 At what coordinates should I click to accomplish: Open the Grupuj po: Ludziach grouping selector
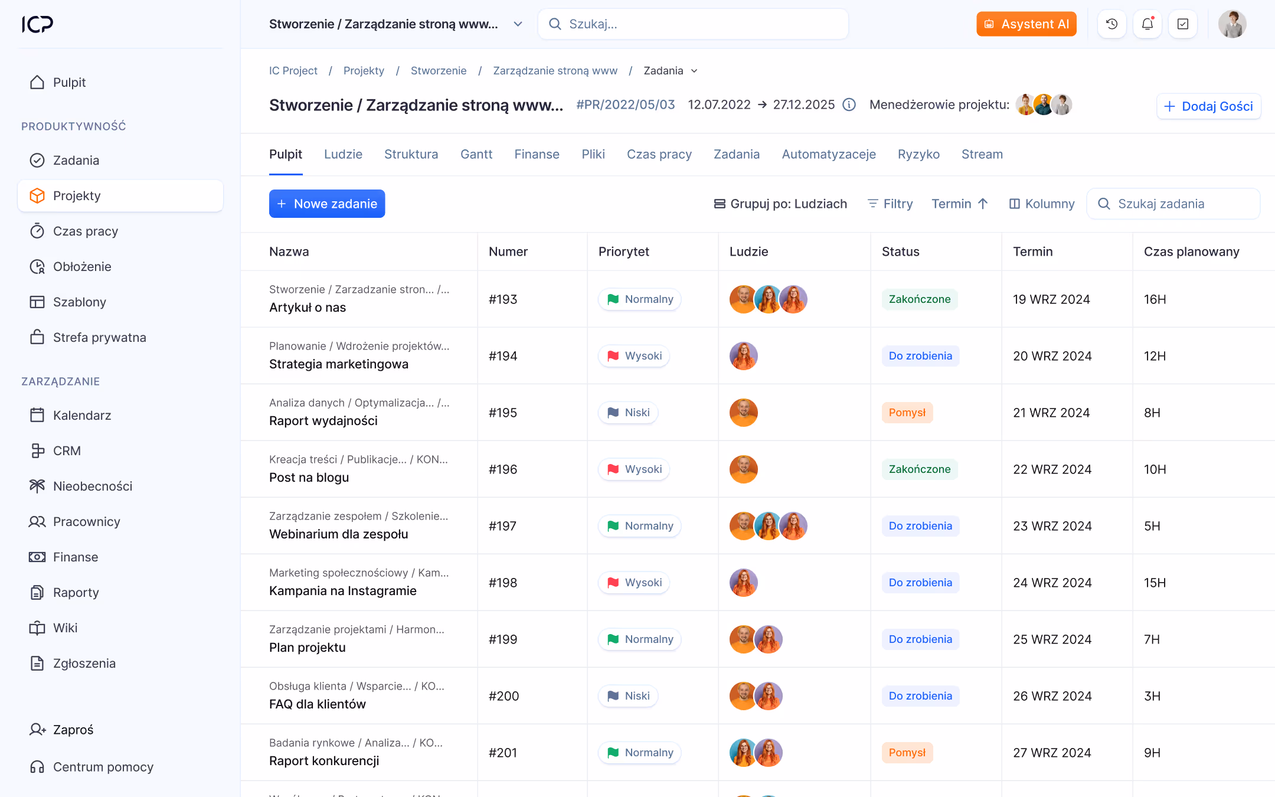click(780, 204)
